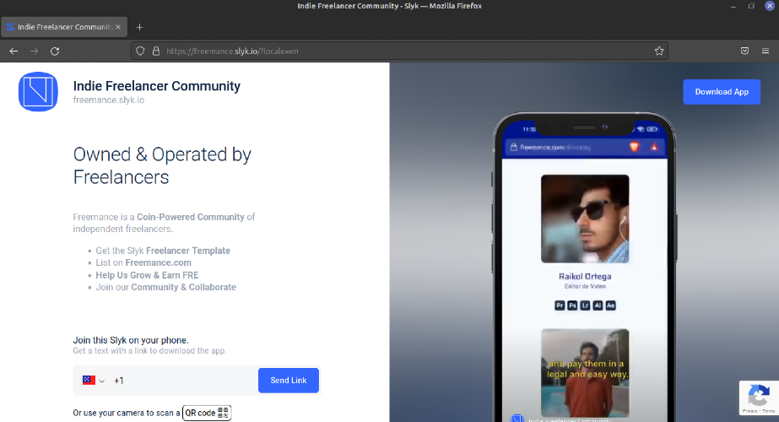Click the reCAPTCHA badge
779x422 pixels.
[759, 398]
